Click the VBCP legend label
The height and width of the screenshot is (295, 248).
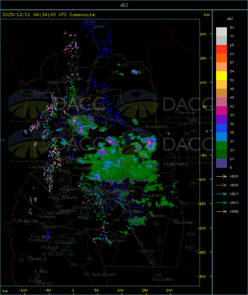pyautogui.click(x=234, y=177)
